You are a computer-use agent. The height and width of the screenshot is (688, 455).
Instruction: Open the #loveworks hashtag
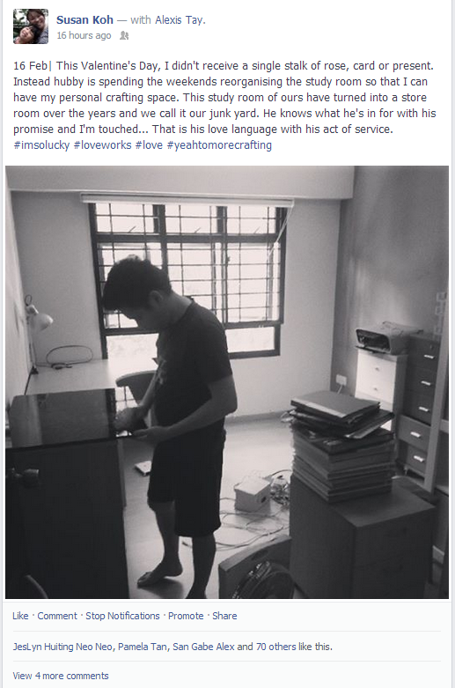102,145
